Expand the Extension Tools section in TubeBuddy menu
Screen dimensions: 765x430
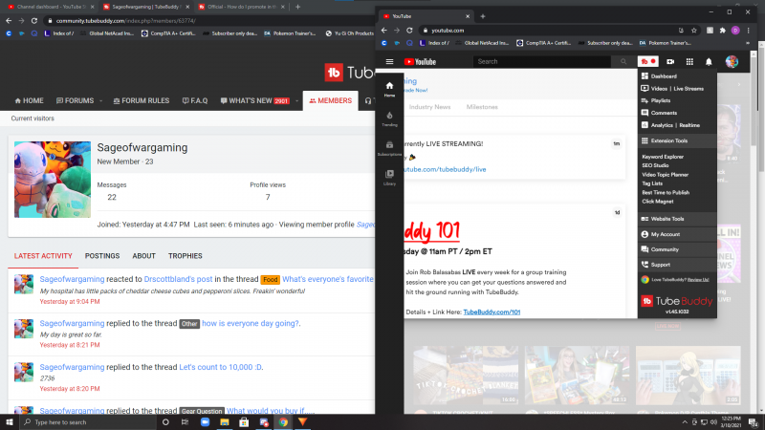click(675, 140)
